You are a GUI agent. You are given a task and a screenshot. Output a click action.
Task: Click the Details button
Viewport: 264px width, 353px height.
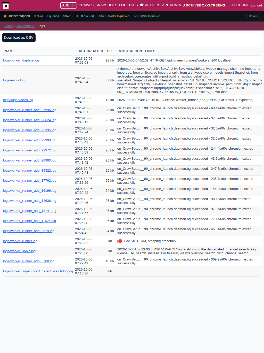coord(253,16)
